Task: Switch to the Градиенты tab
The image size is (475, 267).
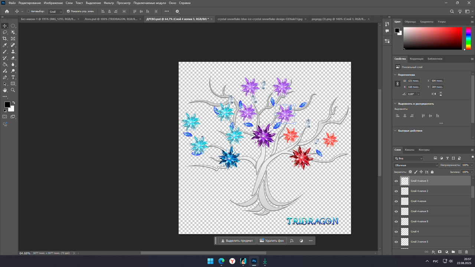Action: (427, 22)
